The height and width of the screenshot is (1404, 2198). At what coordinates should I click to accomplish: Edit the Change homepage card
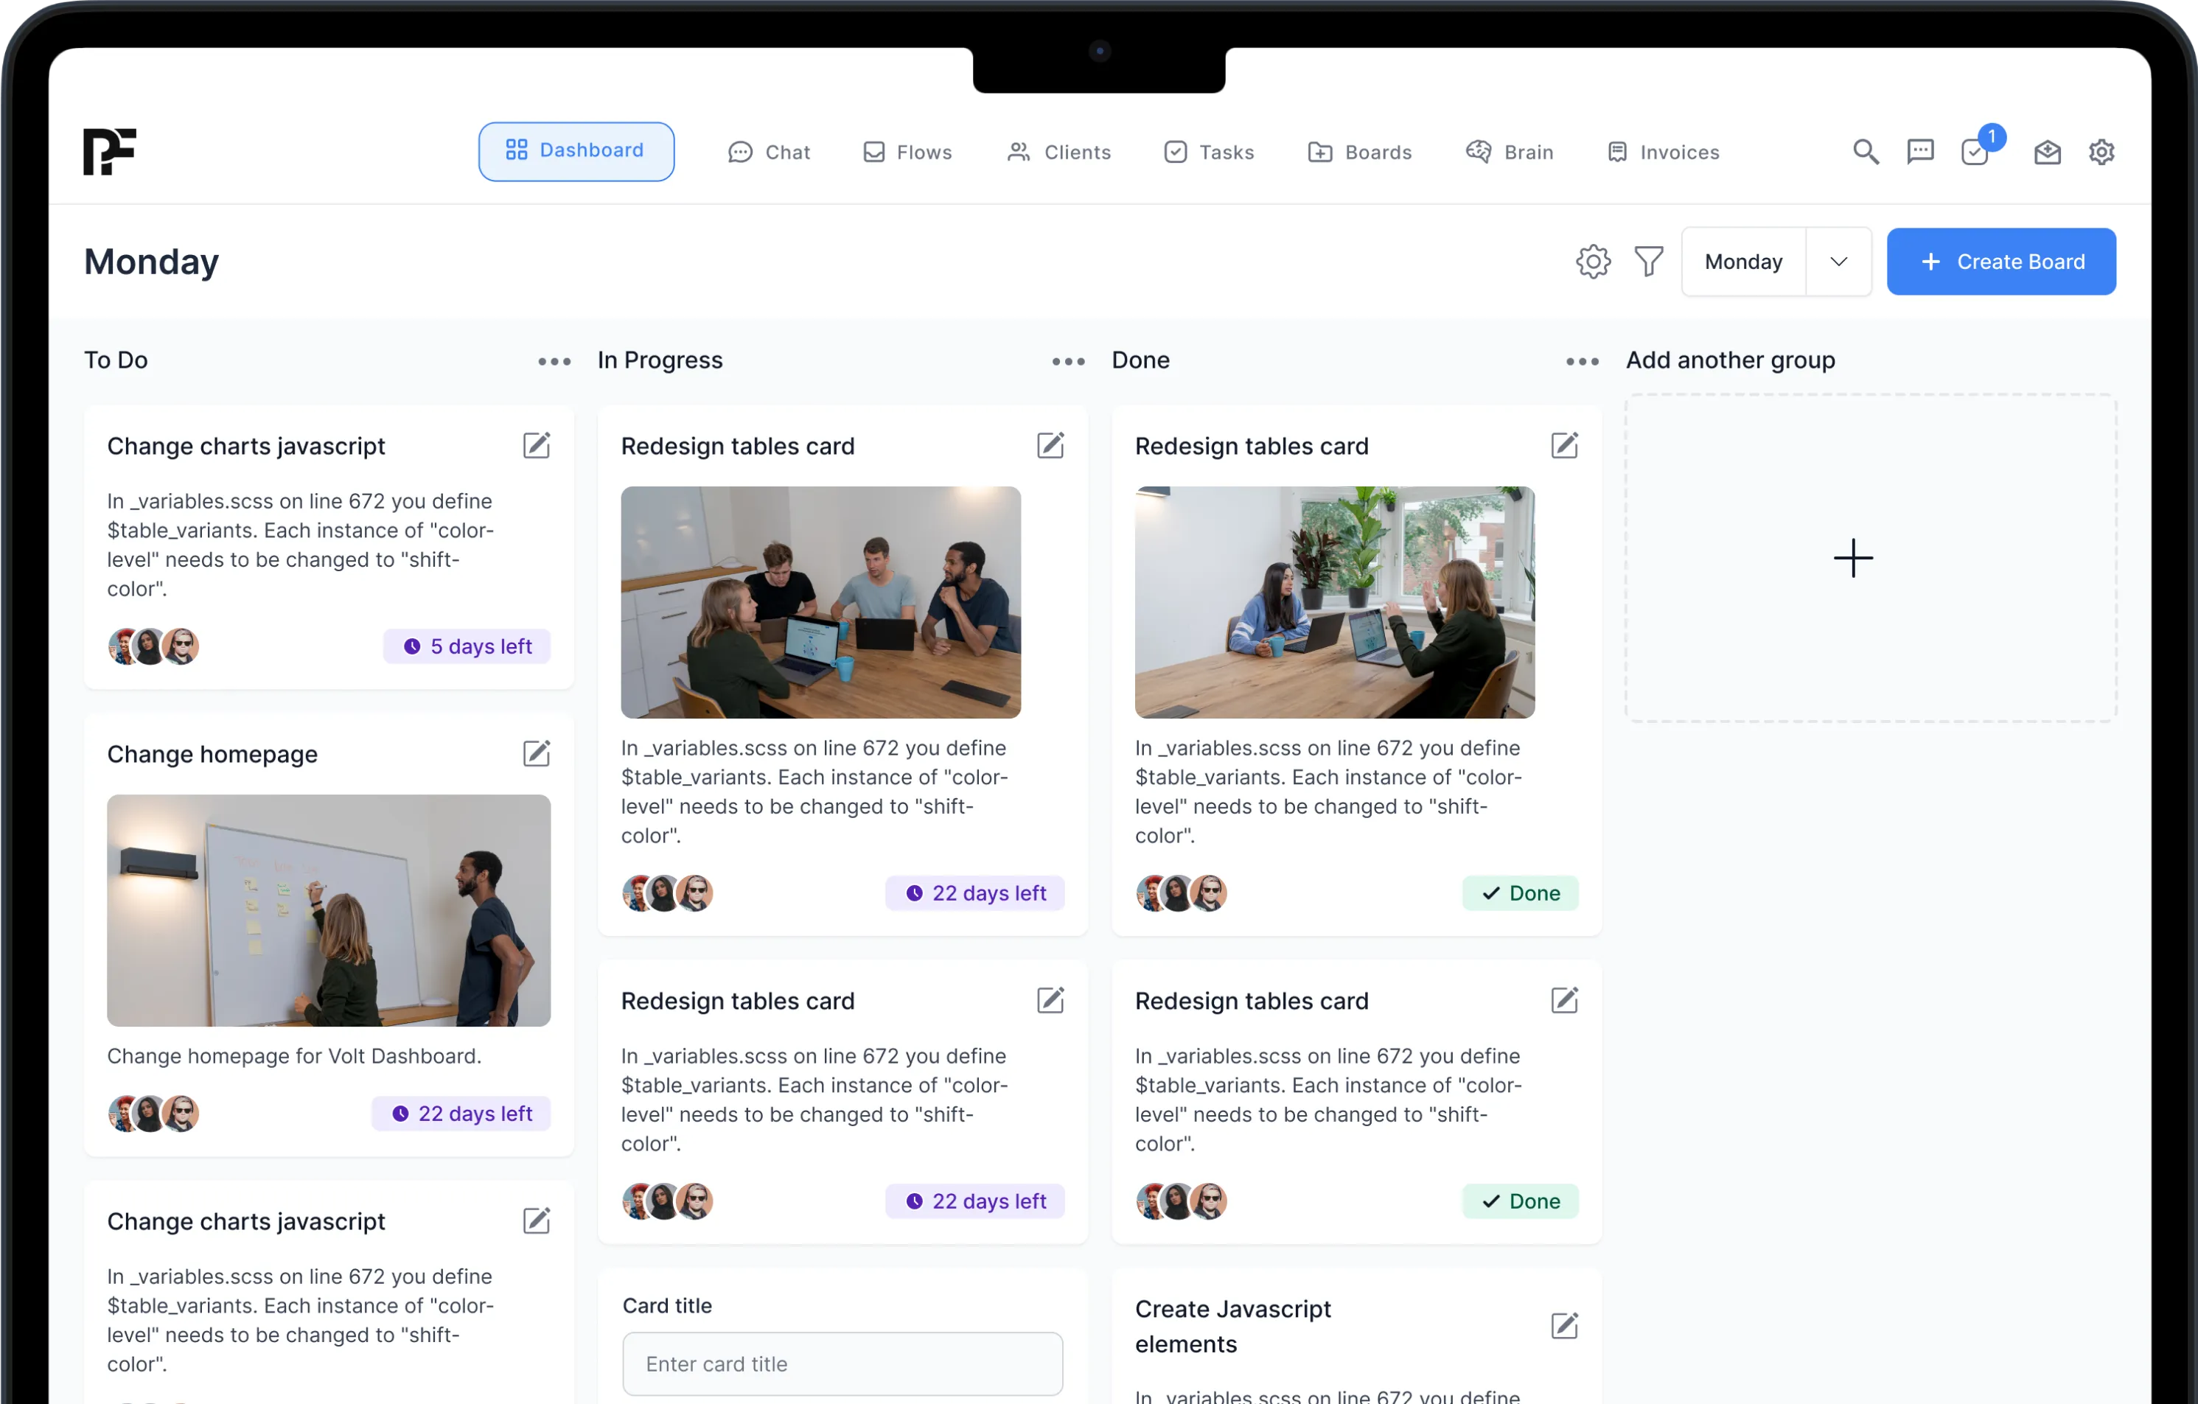tap(537, 753)
